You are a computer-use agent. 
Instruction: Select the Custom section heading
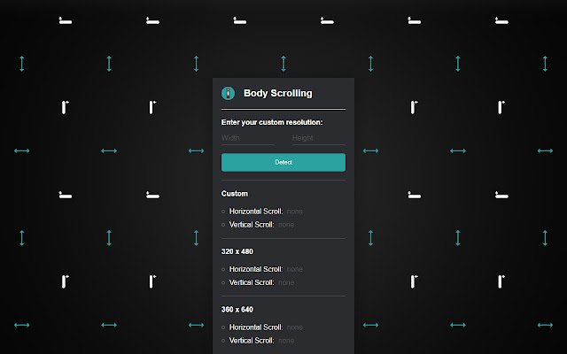[235, 194]
